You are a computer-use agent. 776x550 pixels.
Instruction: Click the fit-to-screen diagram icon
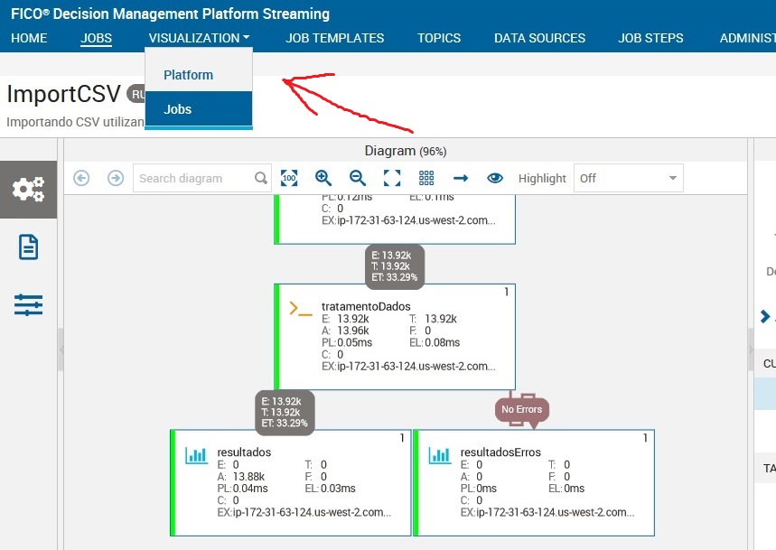pos(390,178)
